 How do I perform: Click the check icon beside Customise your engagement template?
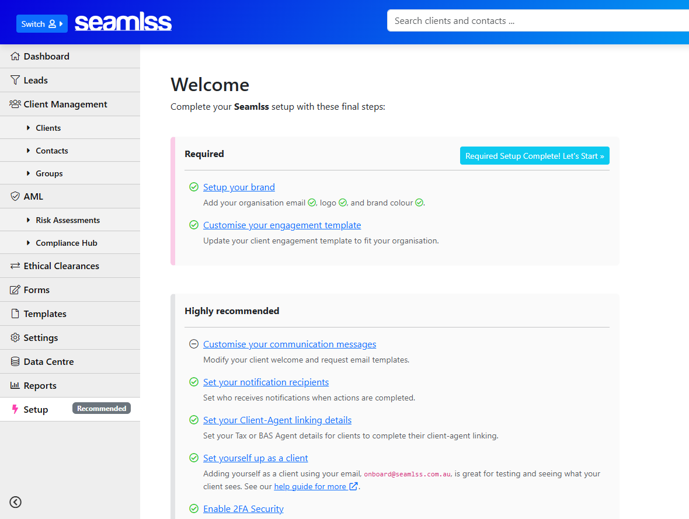click(194, 225)
